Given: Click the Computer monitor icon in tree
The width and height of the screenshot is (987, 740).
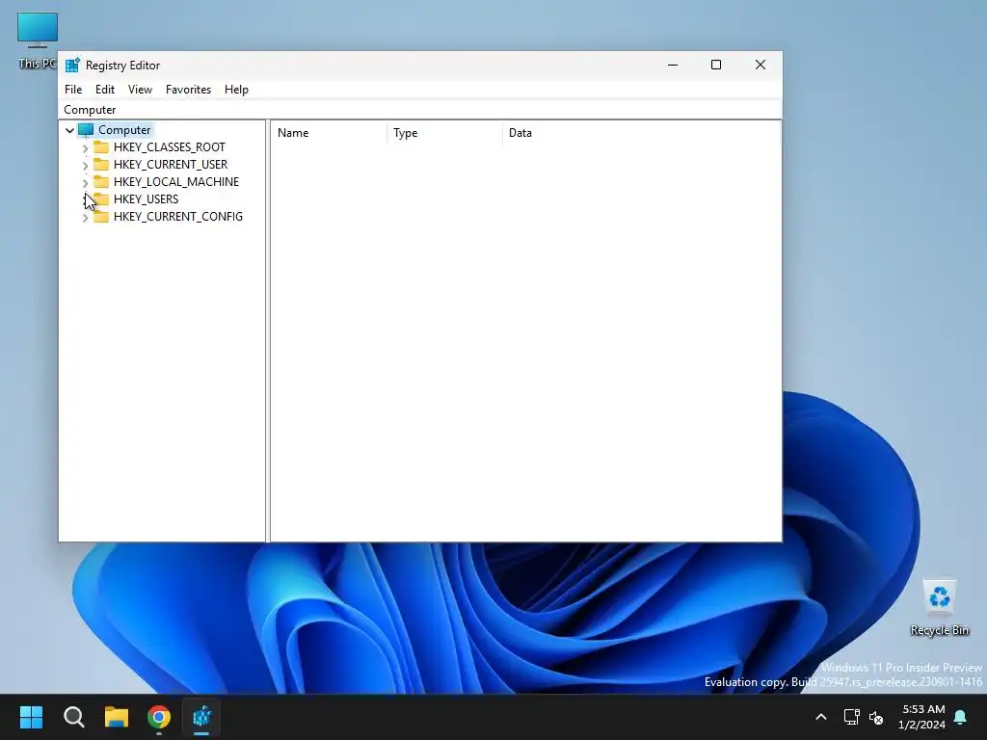Looking at the screenshot, I should pos(86,130).
